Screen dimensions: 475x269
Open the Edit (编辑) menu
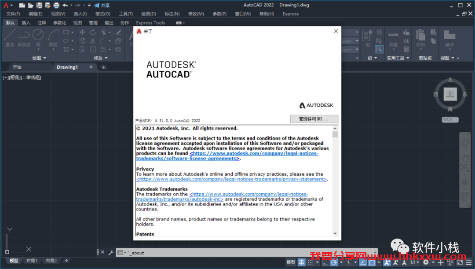pos(36,14)
